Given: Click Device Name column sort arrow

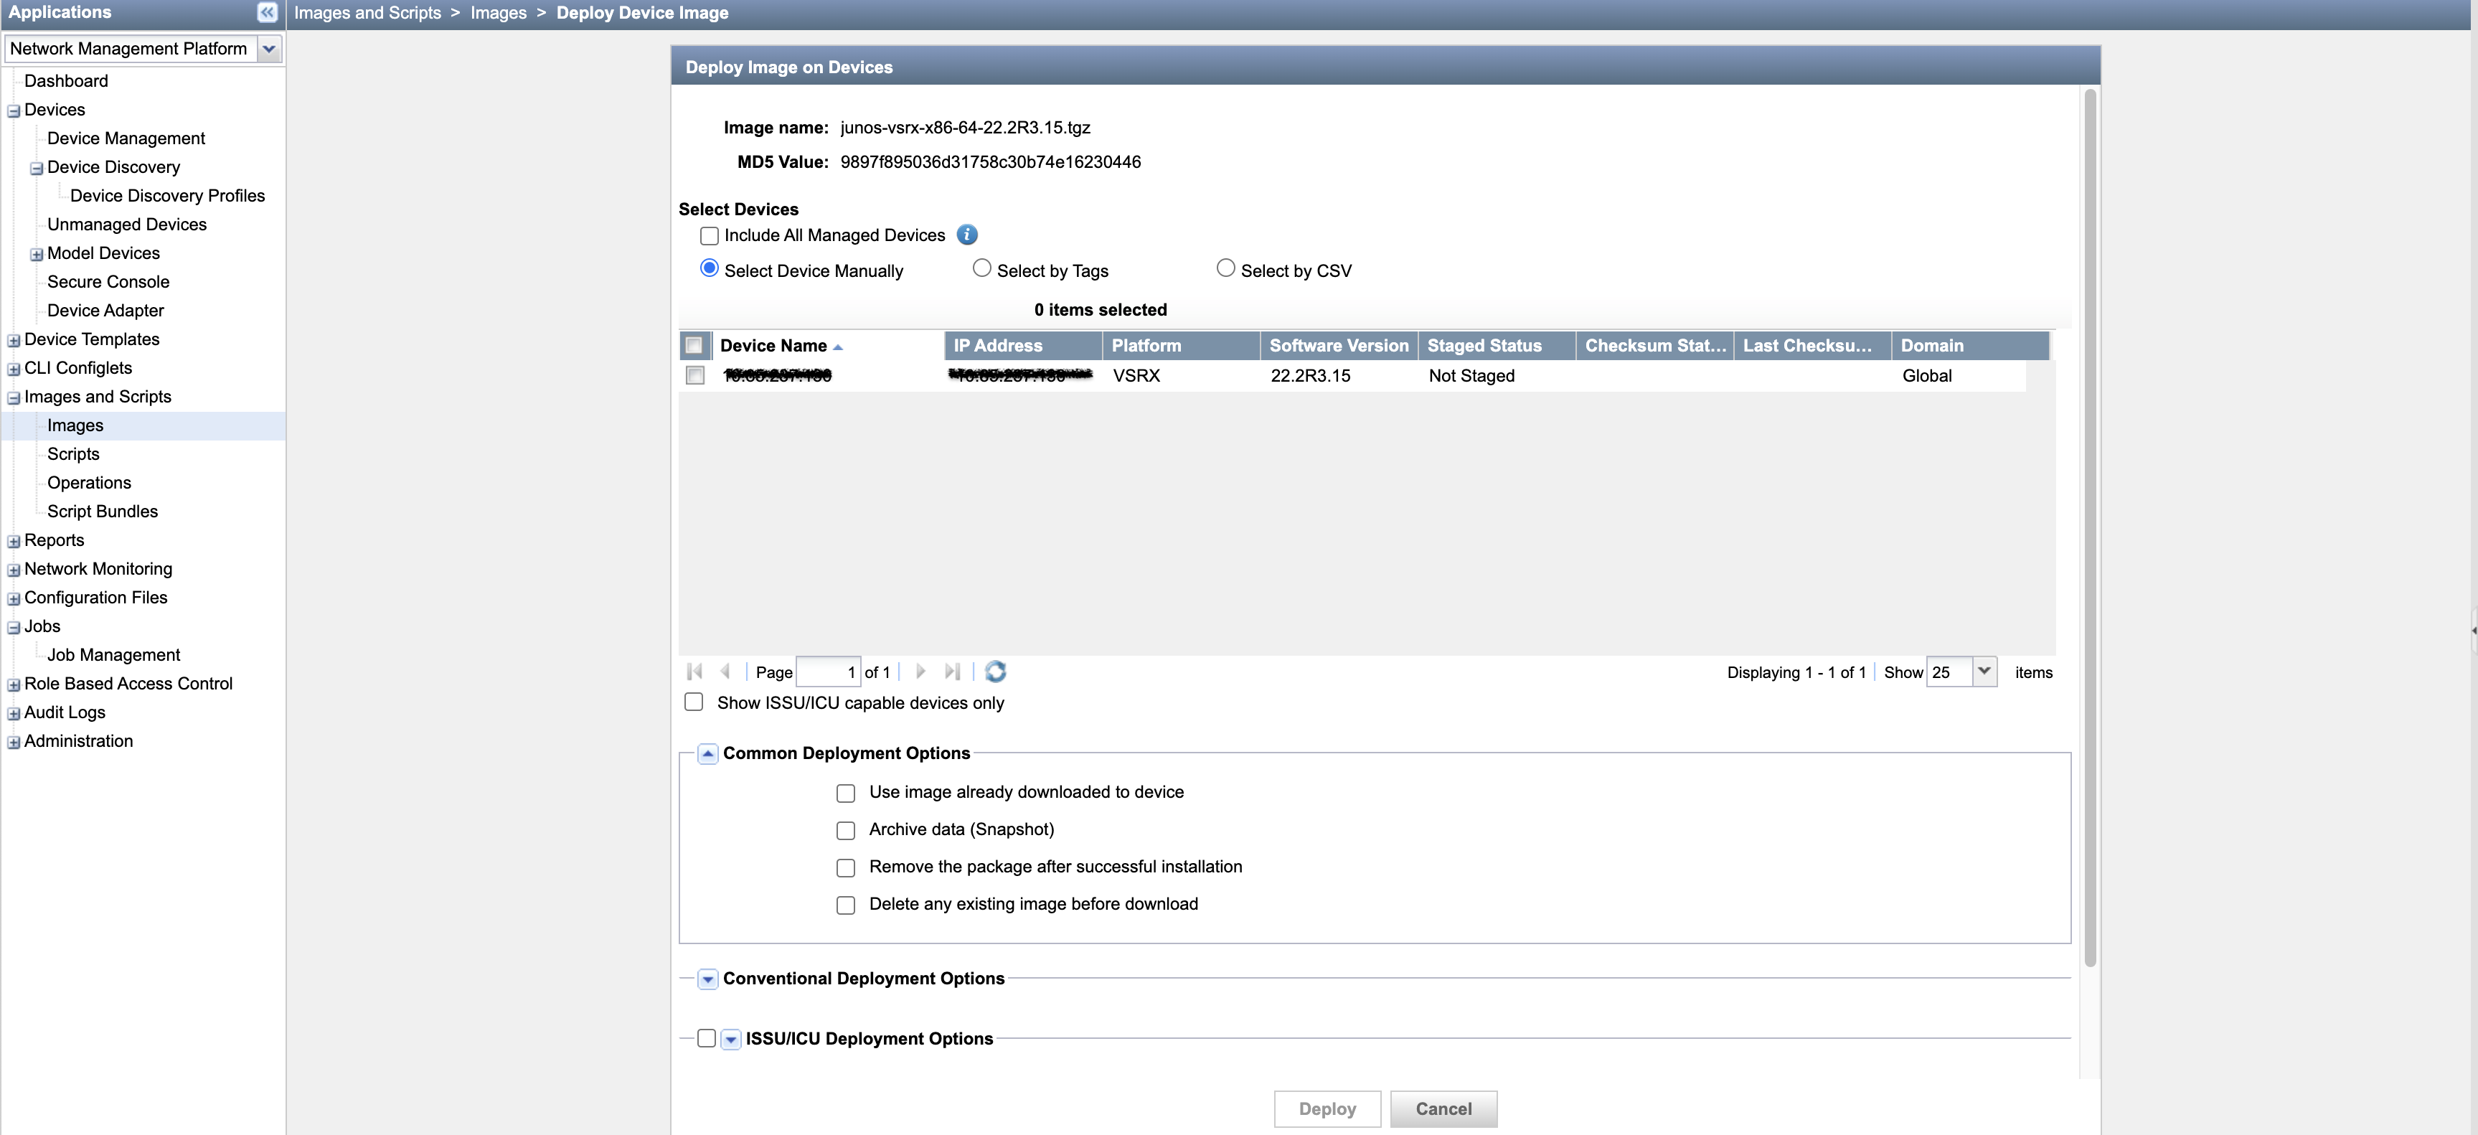Looking at the screenshot, I should [x=838, y=347].
